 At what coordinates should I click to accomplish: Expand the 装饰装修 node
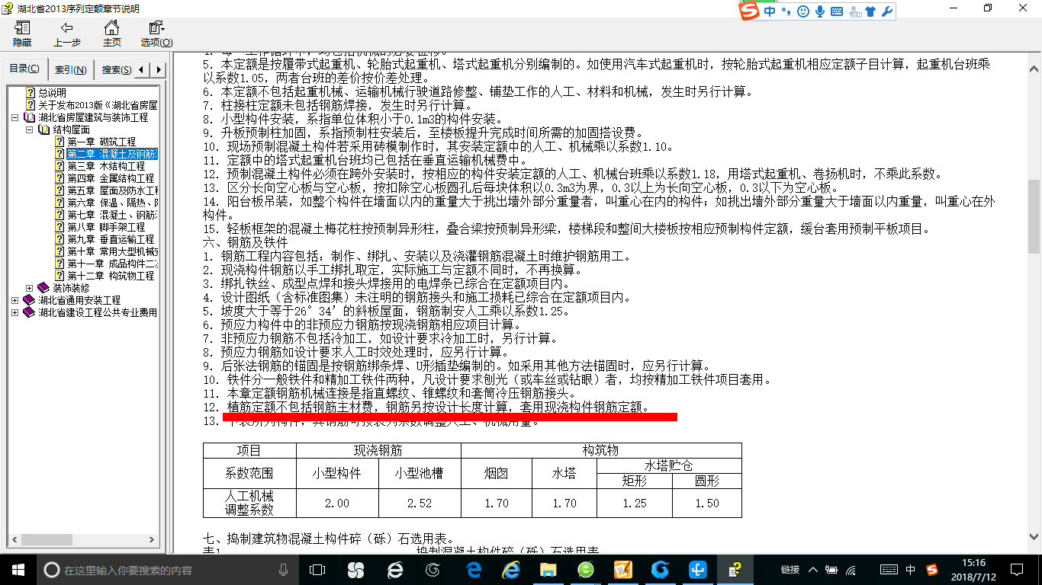29,288
